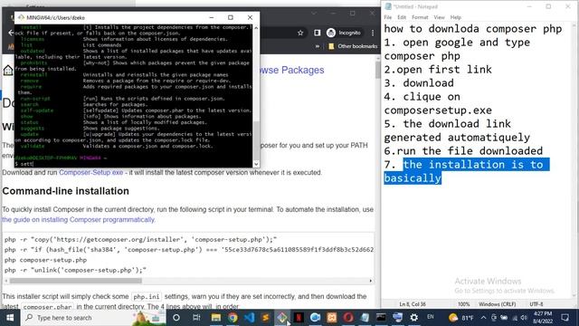Screen dimensions: 579x326
Task: Open command prompt window icon in taskbar
Action: click(381, 318)
